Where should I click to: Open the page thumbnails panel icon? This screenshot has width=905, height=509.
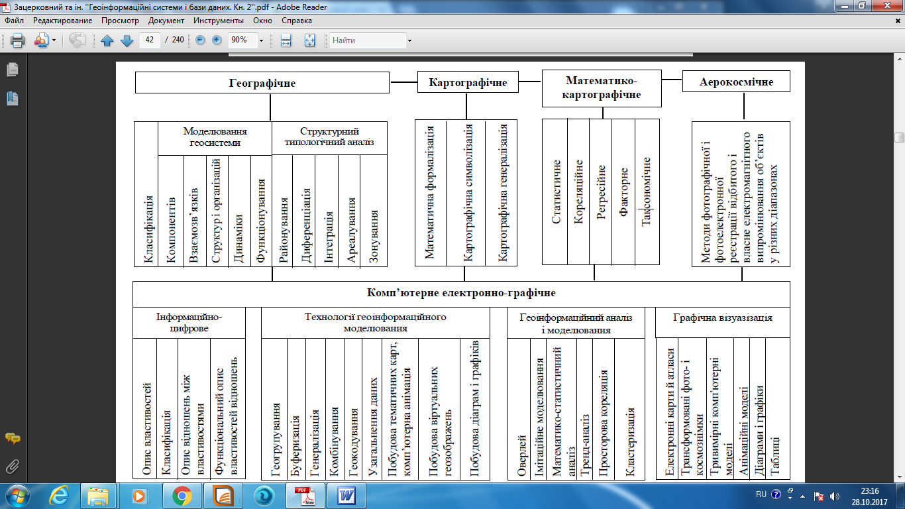12,70
